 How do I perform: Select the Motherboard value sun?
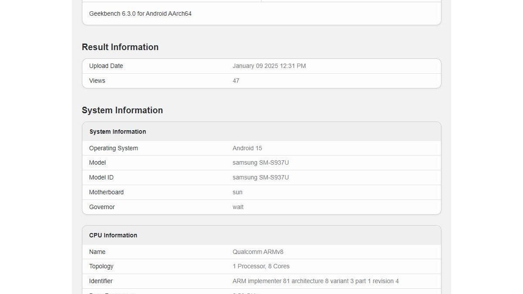tap(238, 192)
